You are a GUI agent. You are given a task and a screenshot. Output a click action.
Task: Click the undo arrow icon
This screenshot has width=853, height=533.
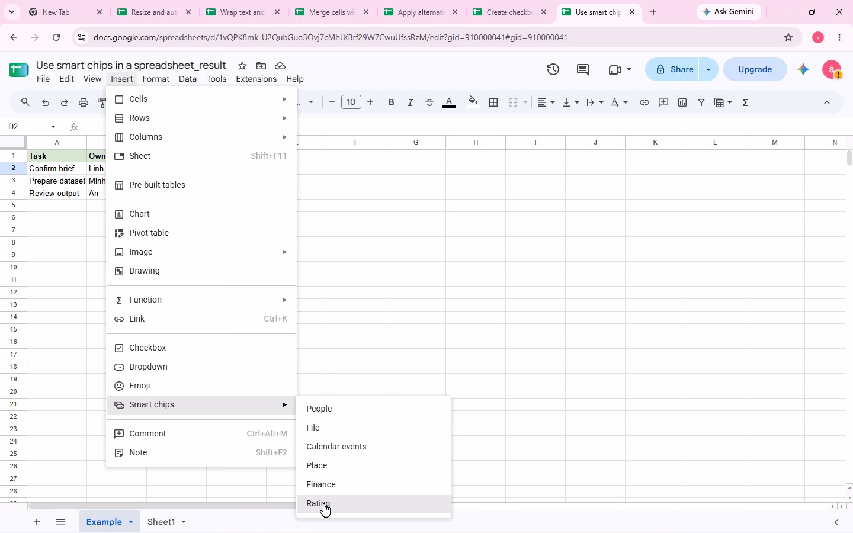46,102
